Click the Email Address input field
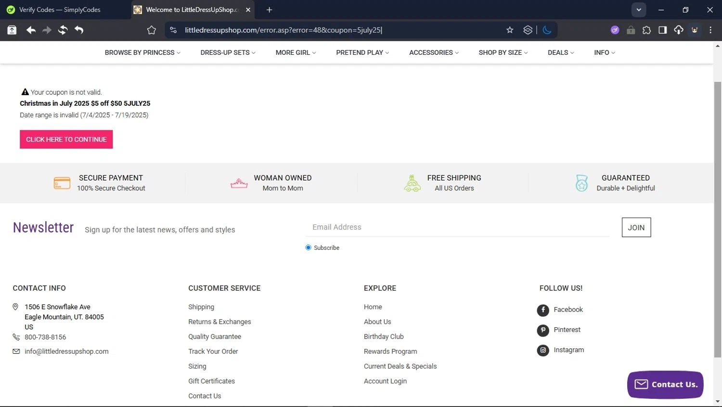The image size is (722, 407). 457,227
